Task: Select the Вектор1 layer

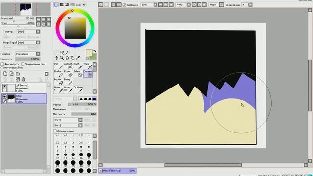Action: [24, 88]
